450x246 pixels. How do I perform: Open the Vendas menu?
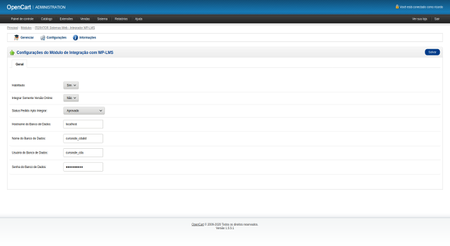tap(85, 19)
